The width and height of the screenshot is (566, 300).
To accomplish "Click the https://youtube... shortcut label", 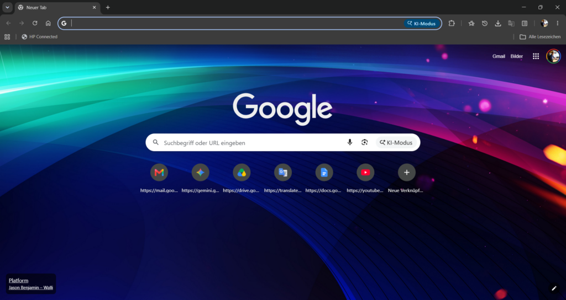I will click(x=365, y=190).
